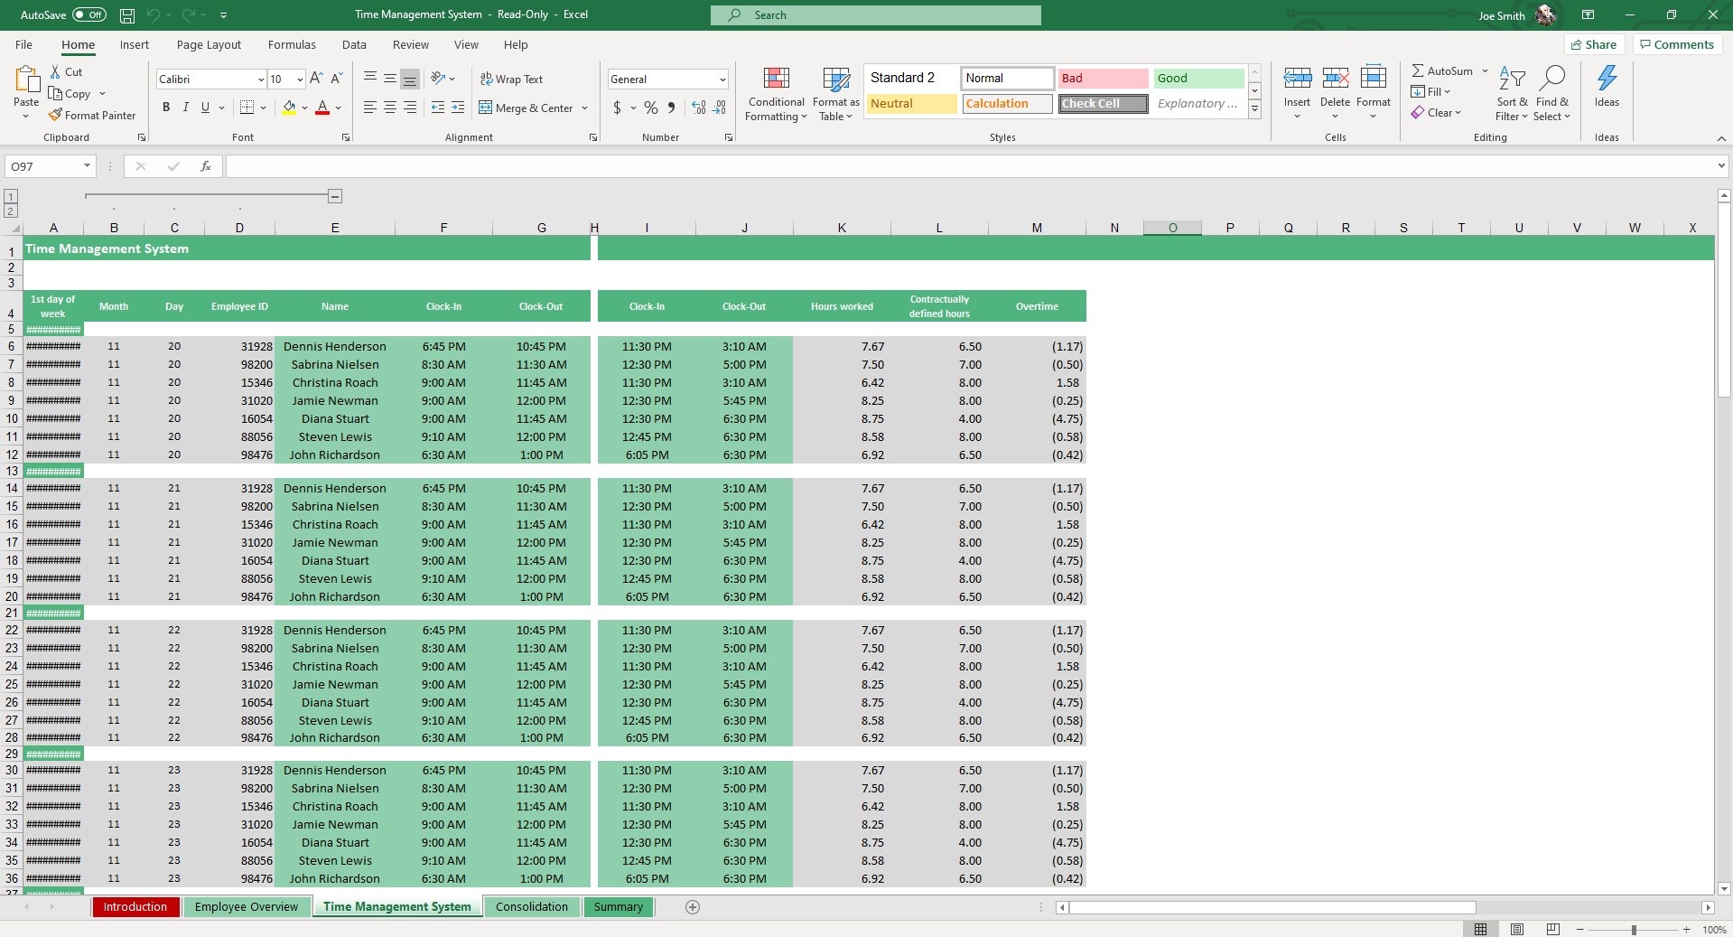Viewport: 1733px width, 937px height.
Task: Click the Share button
Action: (1594, 44)
